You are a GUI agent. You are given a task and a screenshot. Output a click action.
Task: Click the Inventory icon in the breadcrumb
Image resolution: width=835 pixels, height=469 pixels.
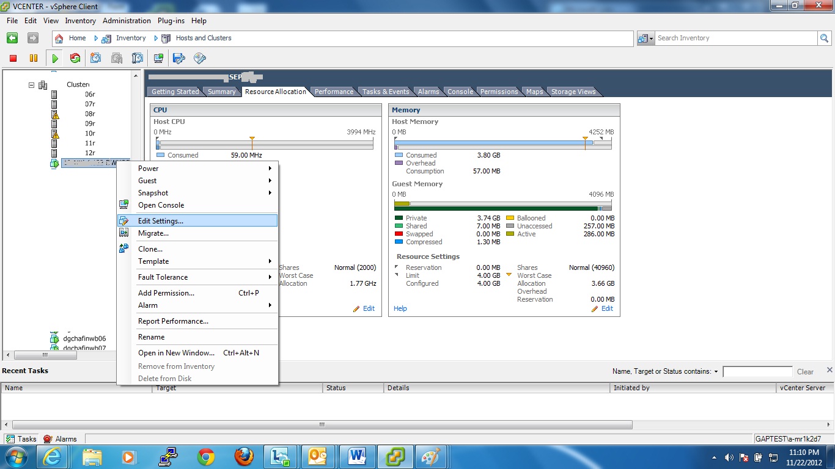(106, 38)
